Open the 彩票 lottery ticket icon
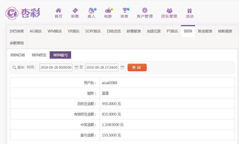The width and height of the screenshot is (239, 144). point(75,10)
